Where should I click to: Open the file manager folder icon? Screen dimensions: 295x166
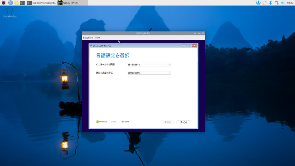(16, 3)
